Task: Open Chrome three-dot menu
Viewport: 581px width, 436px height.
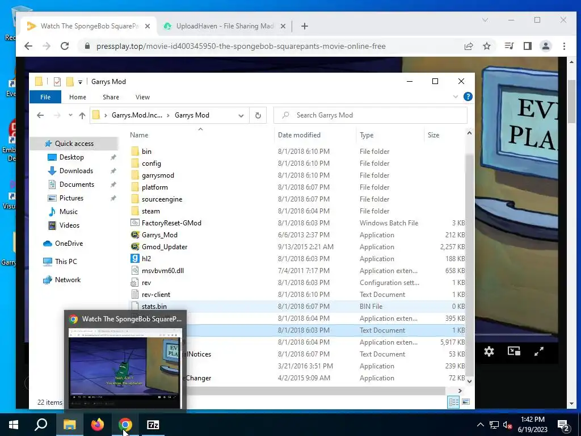Action: pos(564,46)
